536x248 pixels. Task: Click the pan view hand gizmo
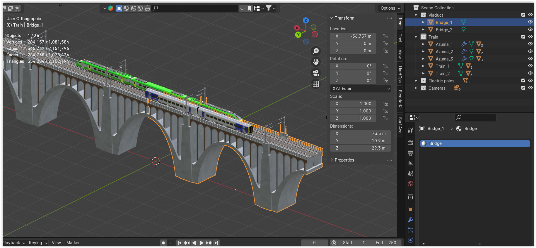(316, 62)
